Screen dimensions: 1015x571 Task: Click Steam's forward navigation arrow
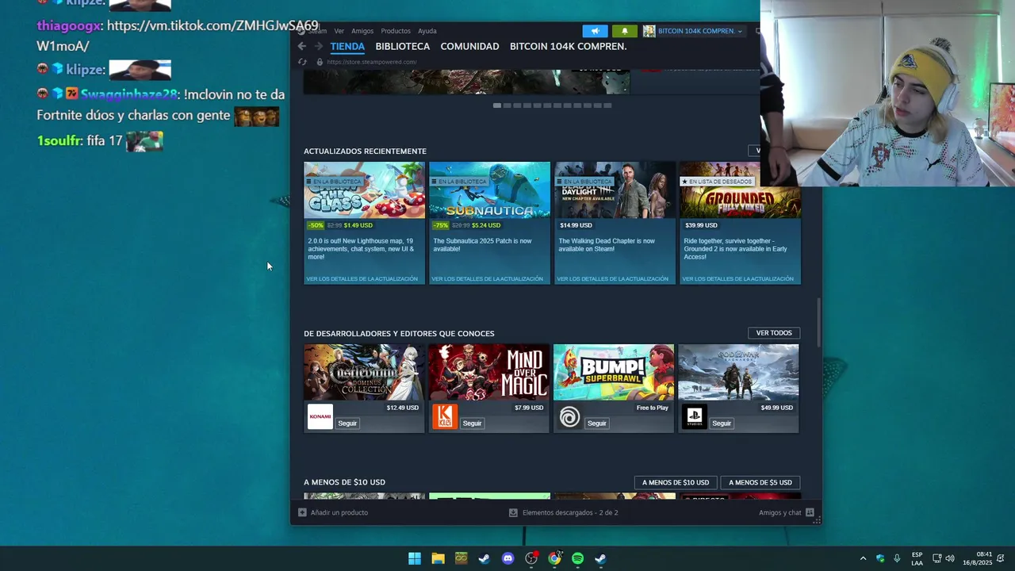coord(319,46)
